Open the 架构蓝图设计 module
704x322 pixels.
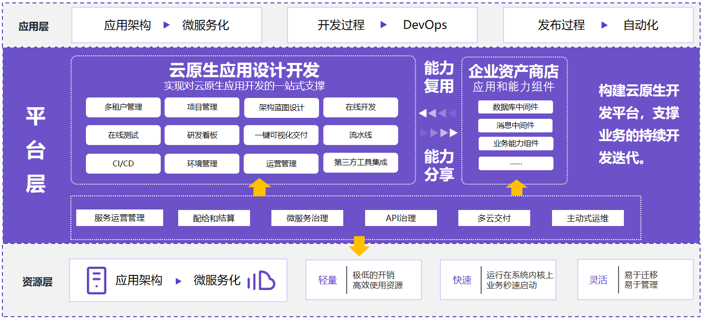coord(281,107)
